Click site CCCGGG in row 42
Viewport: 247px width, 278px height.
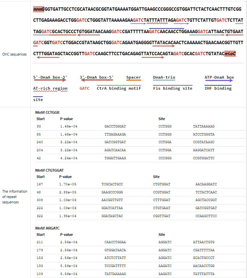(x=165, y=158)
